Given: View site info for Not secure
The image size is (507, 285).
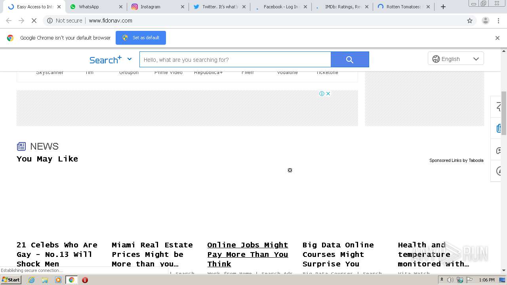Looking at the screenshot, I should [65, 21].
